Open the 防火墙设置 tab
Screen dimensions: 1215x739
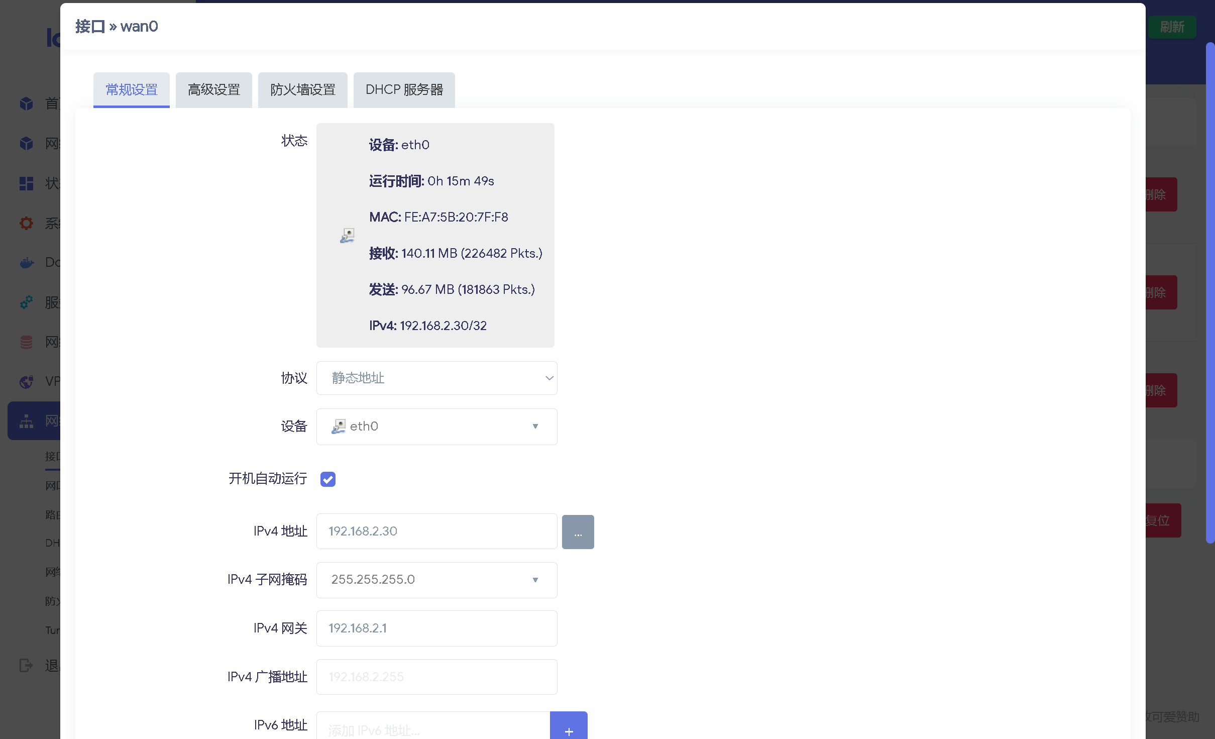[x=303, y=89]
